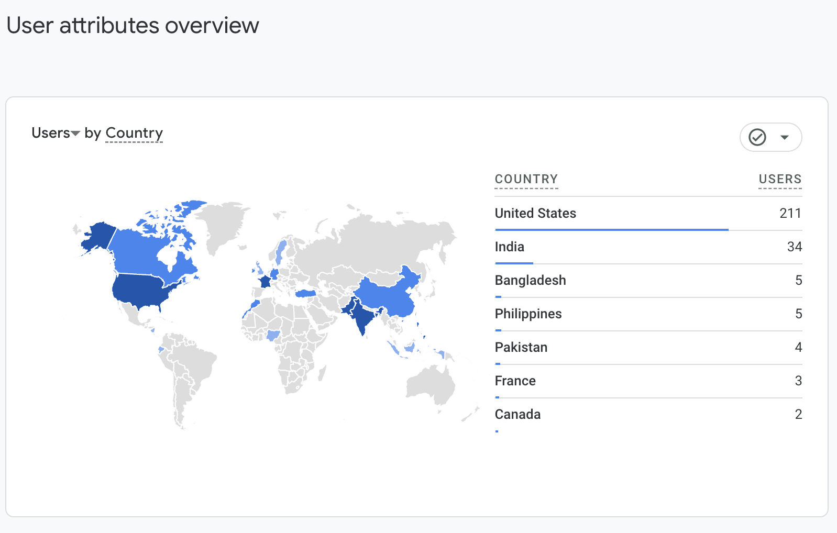Screen dimensions: 837x533
Task: Click the United States blue progress bar
Action: [611, 229]
